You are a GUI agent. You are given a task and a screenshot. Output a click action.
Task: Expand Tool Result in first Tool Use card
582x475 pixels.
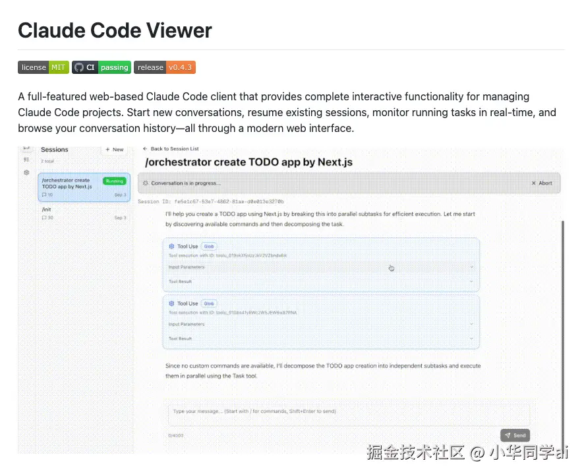tap(321, 282)
